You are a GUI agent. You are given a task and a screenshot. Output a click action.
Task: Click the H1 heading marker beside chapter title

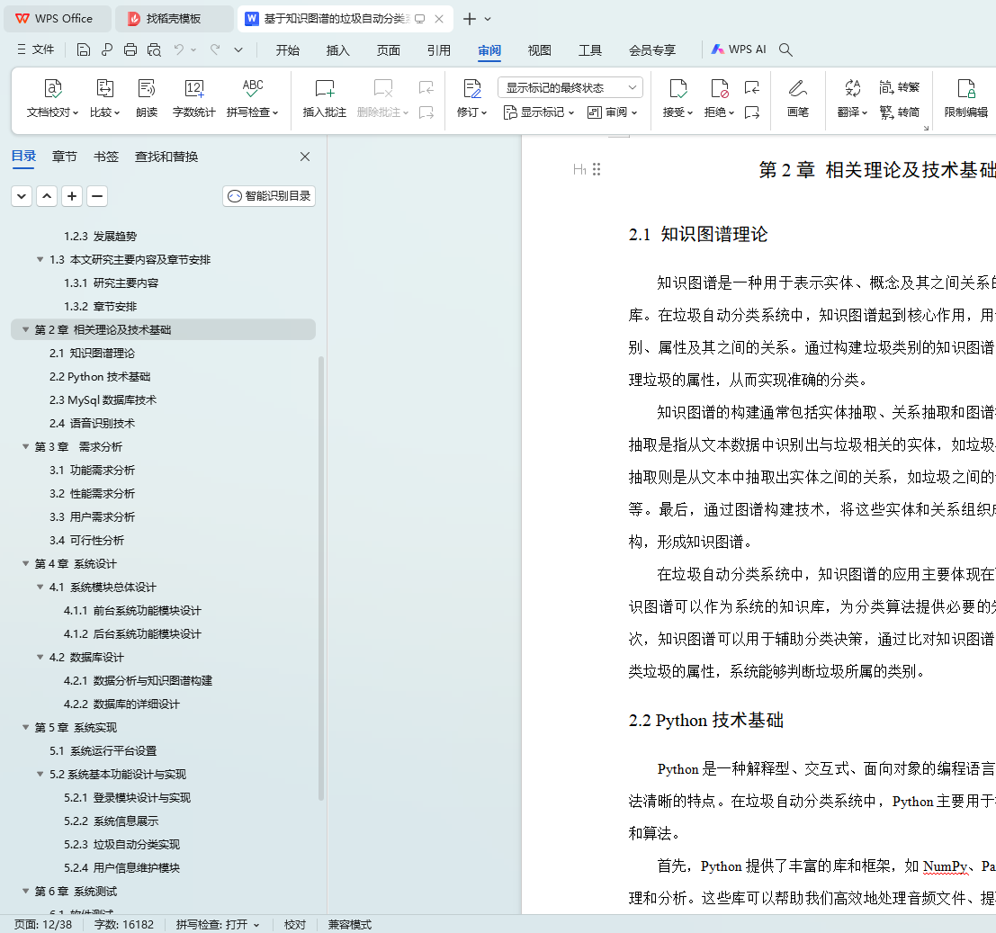(x=579, y=169)
